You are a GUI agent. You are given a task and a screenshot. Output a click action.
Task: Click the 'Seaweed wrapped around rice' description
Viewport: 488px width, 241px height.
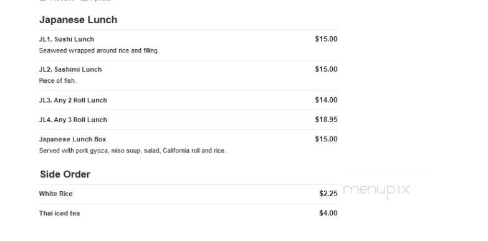tap(99, 50)
